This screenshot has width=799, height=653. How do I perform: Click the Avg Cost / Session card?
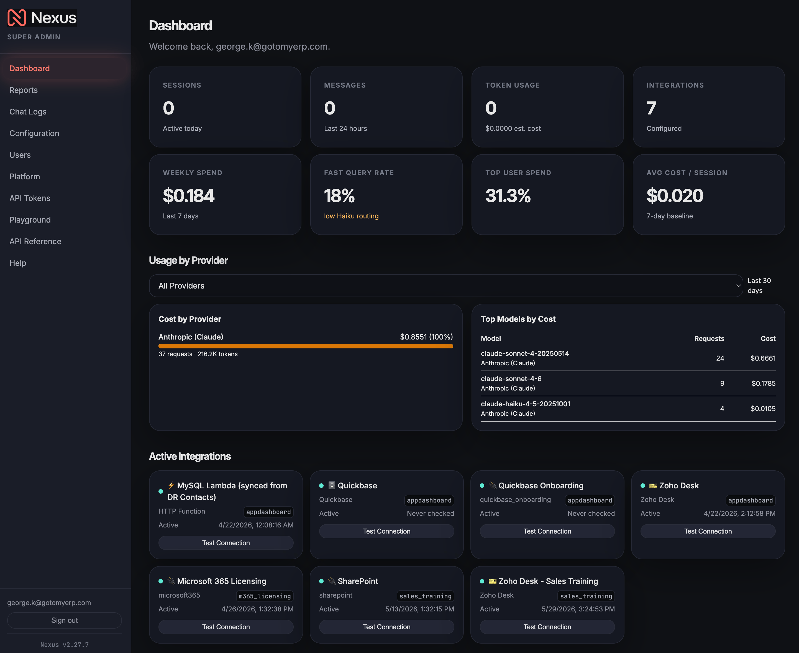coord(709,195)
